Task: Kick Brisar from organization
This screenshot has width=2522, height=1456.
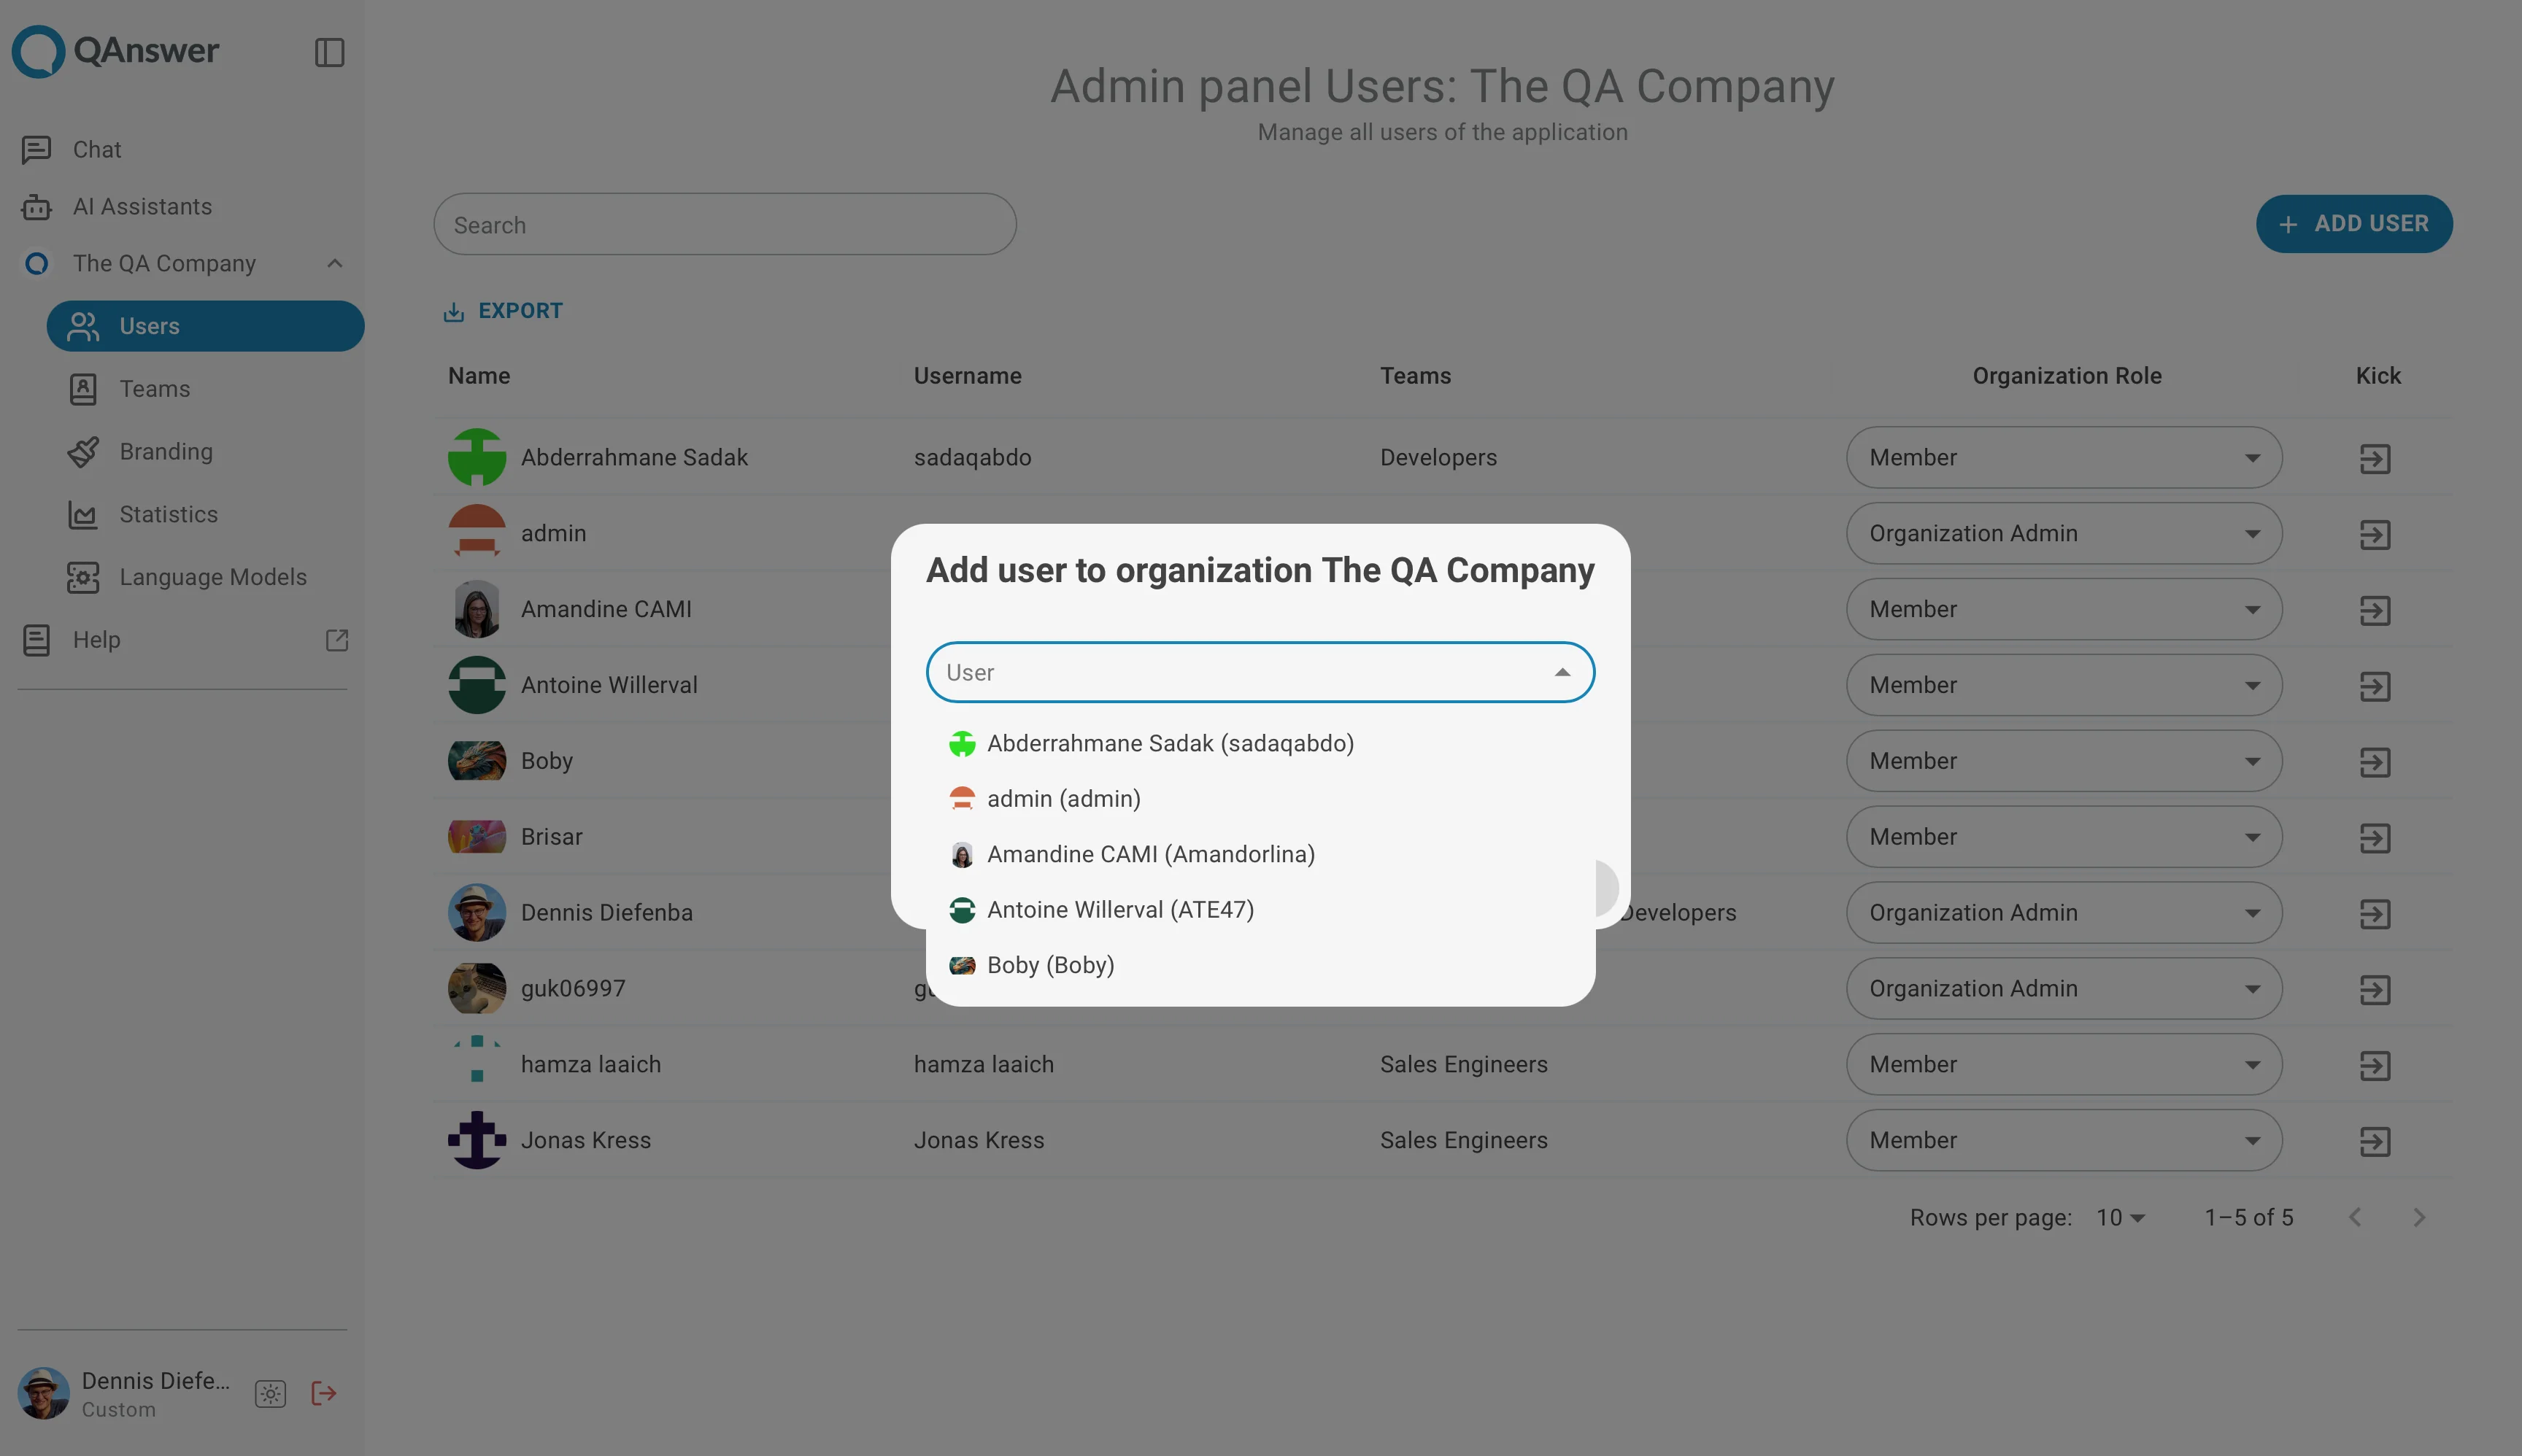Action: [2374, 838]
